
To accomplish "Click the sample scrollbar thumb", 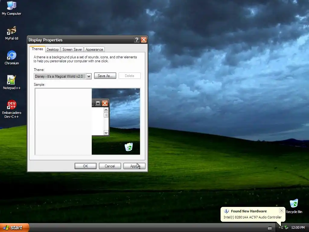I will click(x=106, y=115).
